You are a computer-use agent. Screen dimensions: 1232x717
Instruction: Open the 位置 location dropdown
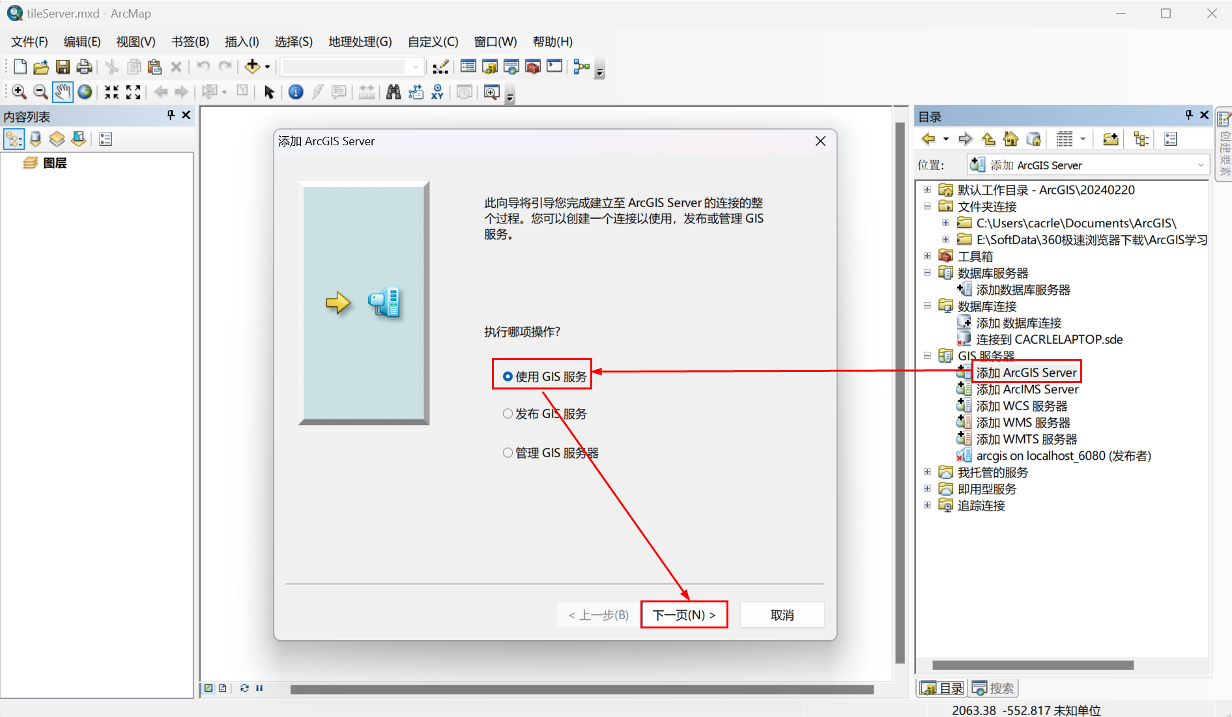(x=1200, y=165)
